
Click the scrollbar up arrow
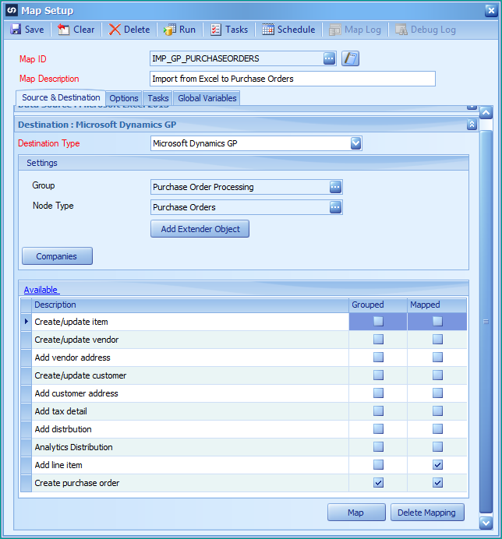click(486, 112)
